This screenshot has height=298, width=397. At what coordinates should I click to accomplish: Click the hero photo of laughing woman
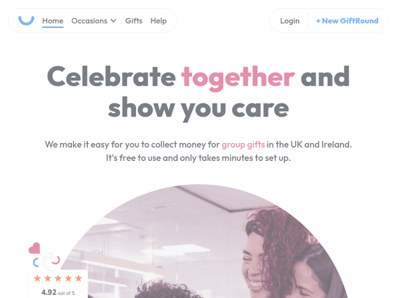pos(200,241)
